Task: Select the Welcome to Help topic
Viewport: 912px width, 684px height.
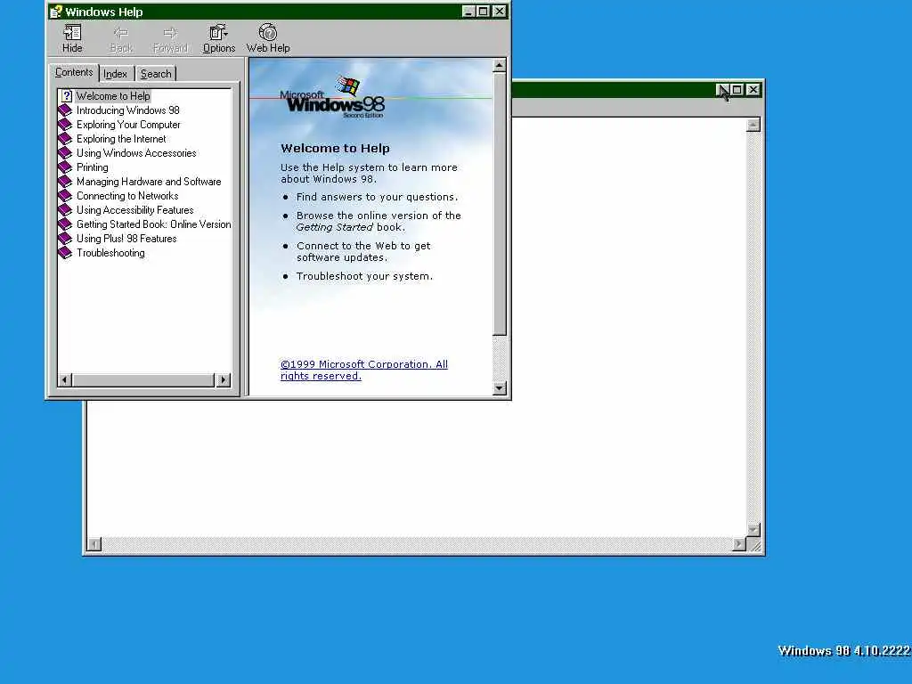Action: pyautogui.click(x=113, y=96)
